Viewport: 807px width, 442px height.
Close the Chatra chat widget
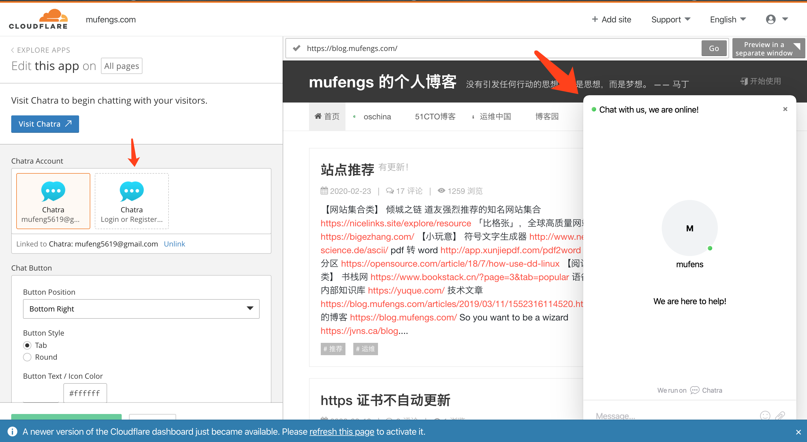pos(785,109)
